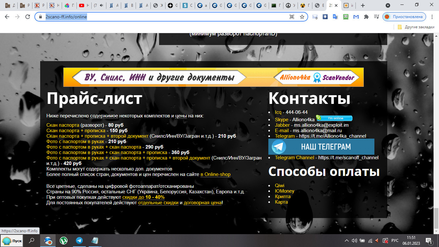Click the Способы оплаты heading
The image size is (439, 247).
(324, 171)
